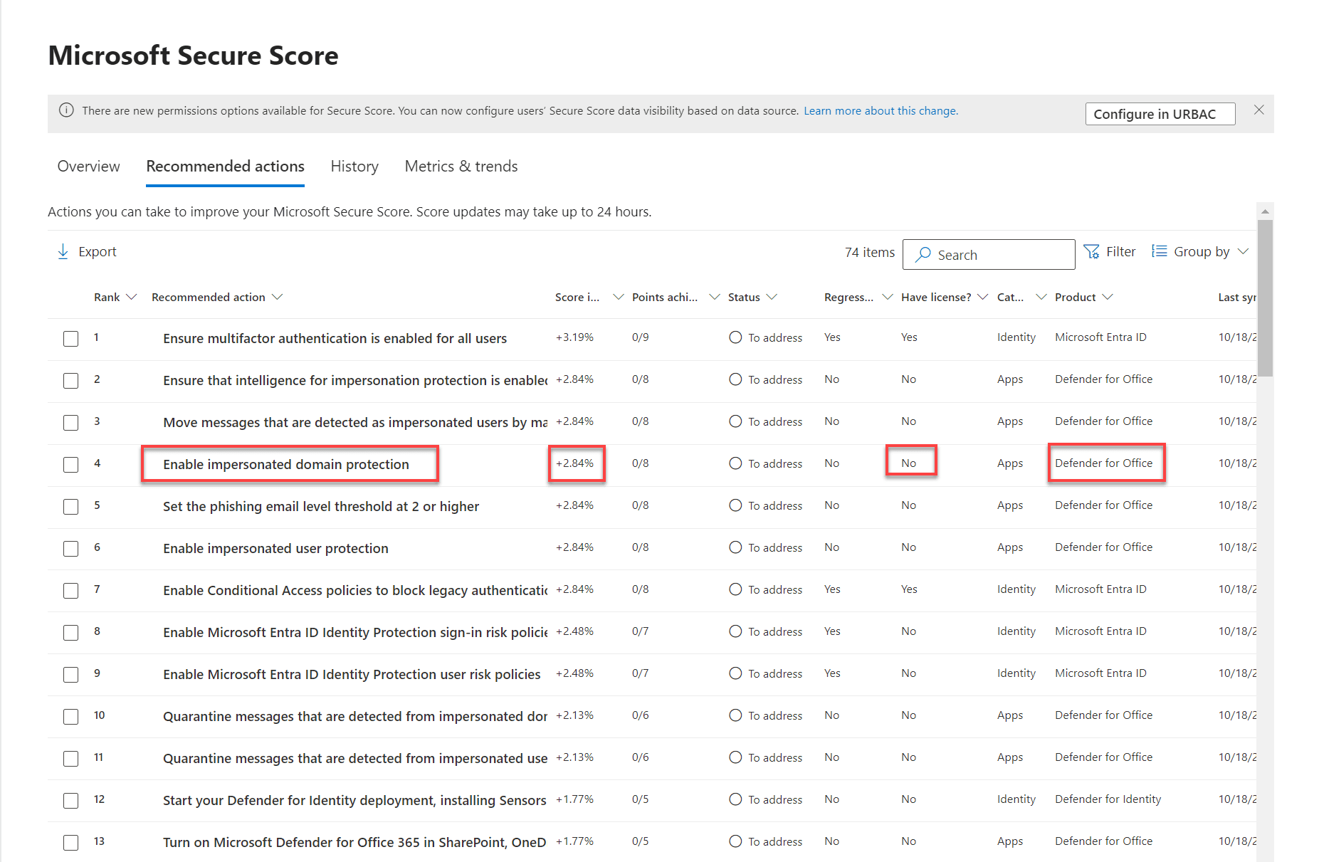Open the History tab

click(354, 166)
